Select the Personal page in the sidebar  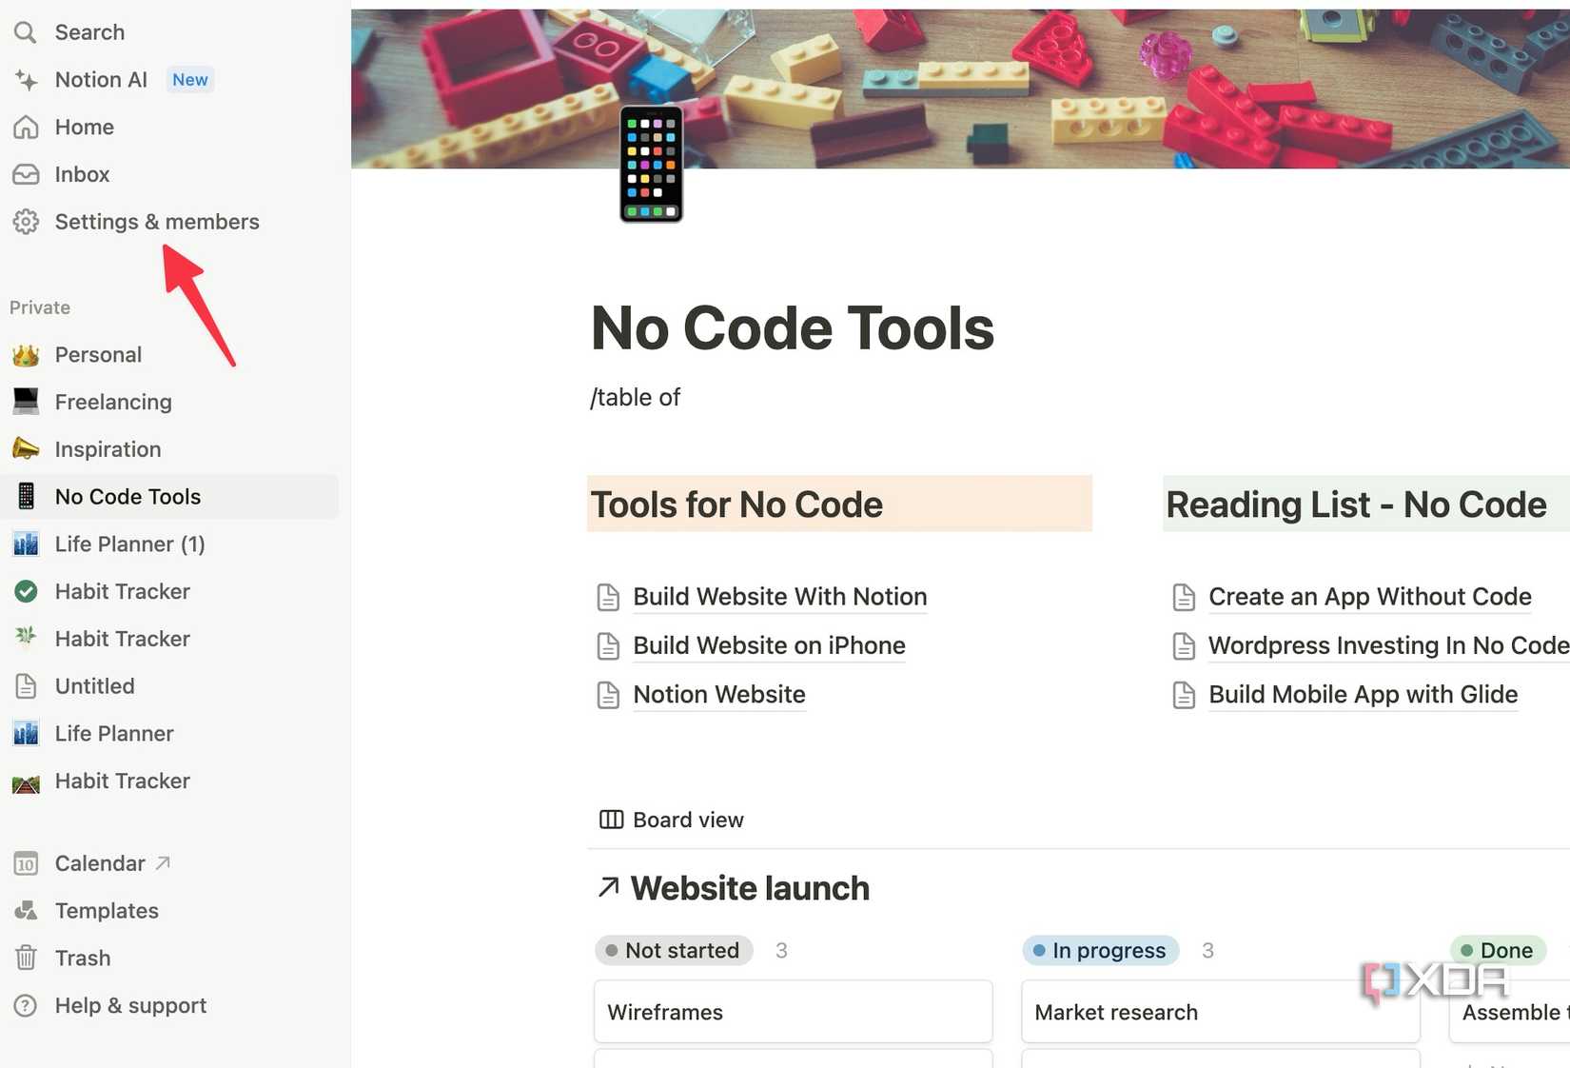[x=98, y=354]
